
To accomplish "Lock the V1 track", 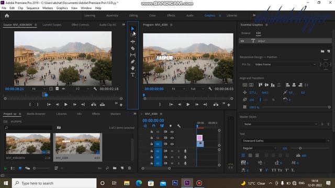I will (152, 144).
